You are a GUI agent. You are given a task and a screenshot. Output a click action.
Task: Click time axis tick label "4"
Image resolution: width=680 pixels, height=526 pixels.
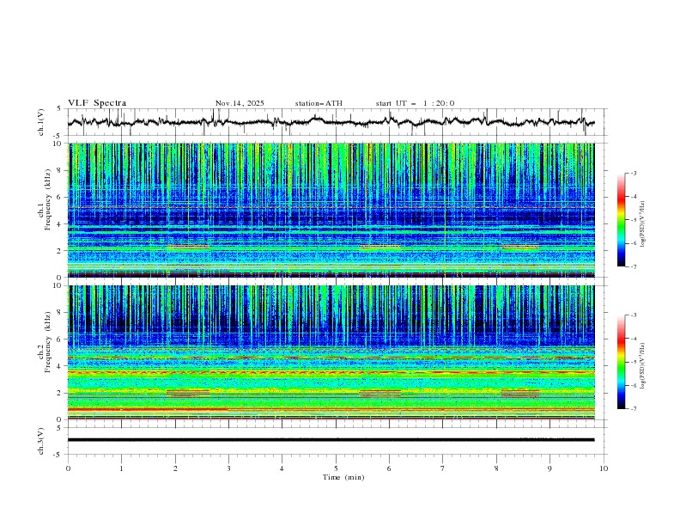pos(282,468)
